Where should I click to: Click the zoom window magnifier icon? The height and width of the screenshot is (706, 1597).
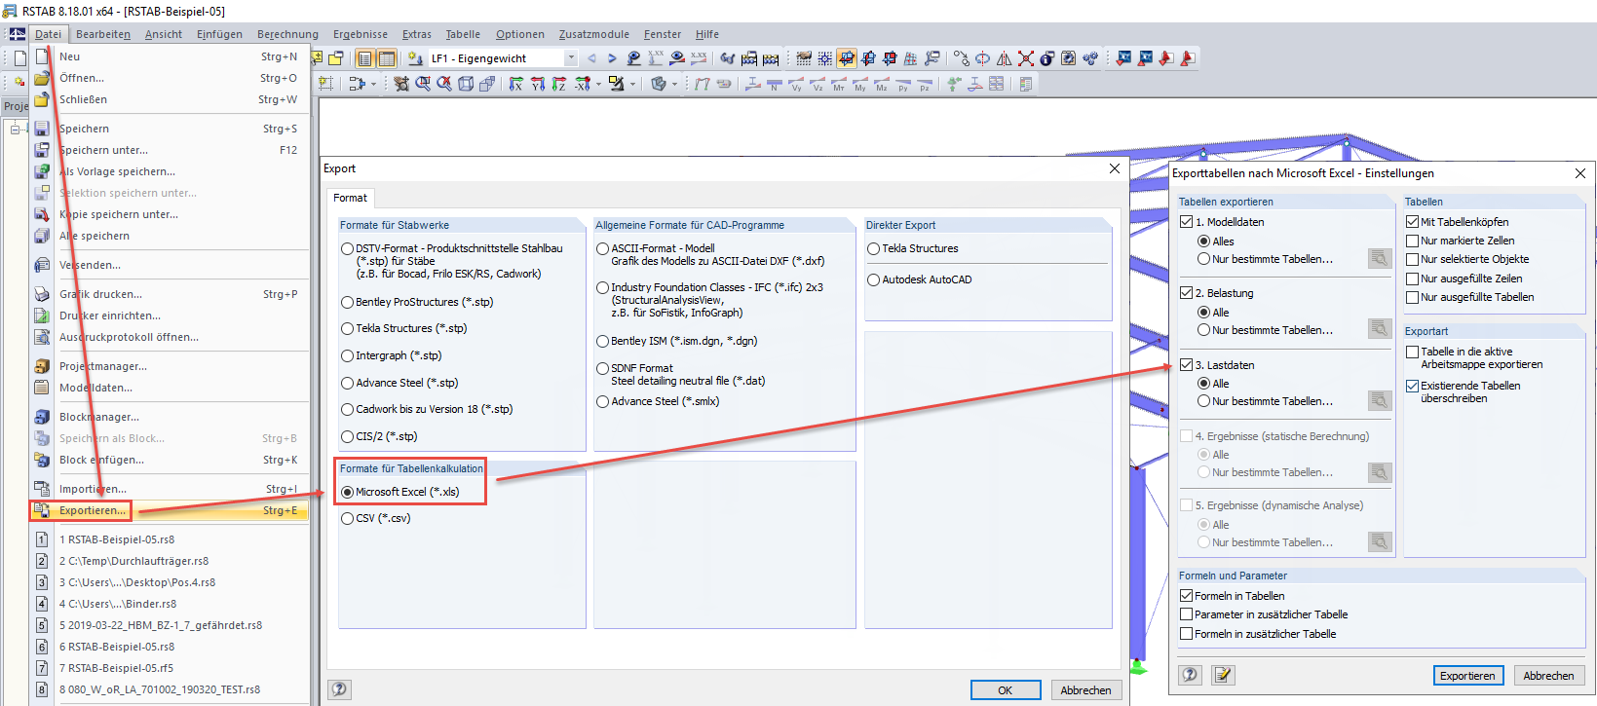(x=423, y=84)
